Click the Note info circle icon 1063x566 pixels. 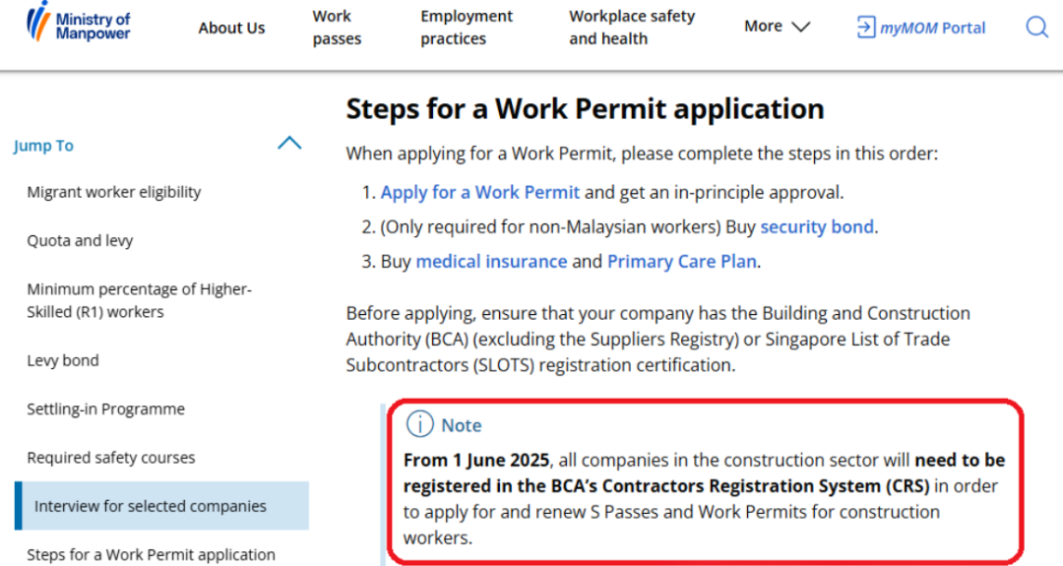[420, 424]
